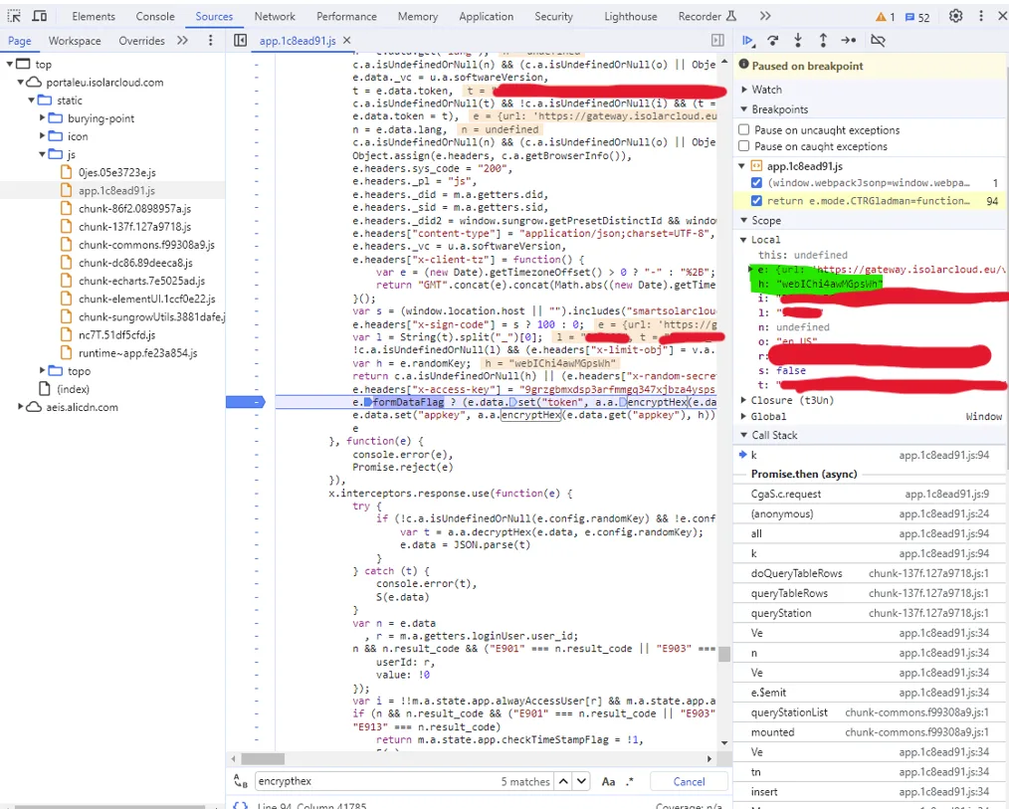Screen dimensions: 1009x809
Task: Cancel the encrypthex search
Action: (x=689, y=781)
